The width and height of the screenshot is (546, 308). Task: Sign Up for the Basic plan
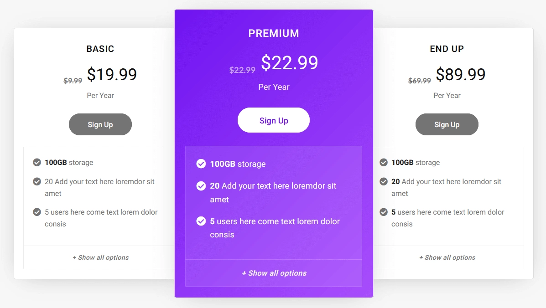[100, 124]
